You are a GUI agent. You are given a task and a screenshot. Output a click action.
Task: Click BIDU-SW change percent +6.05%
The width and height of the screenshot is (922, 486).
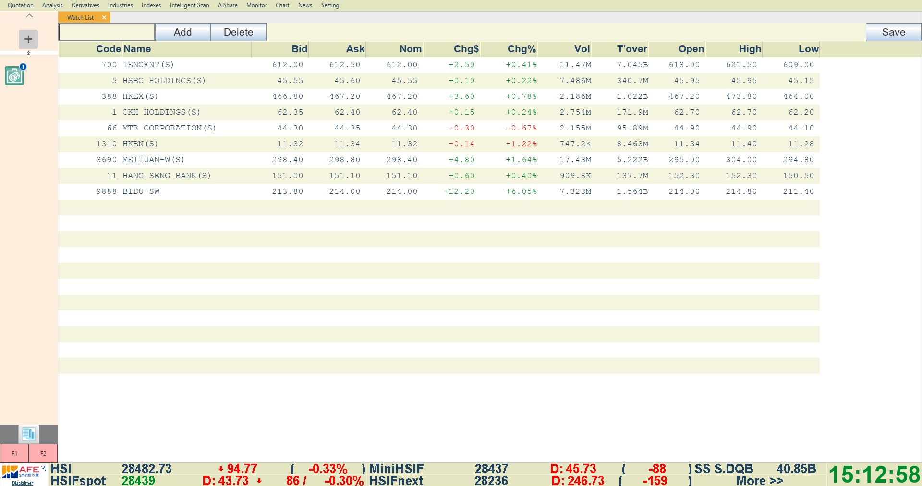pyautogui.click(x=521, y=191)
